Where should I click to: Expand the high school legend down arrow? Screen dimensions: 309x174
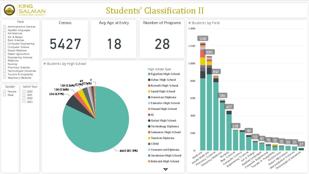click(165, 169)
